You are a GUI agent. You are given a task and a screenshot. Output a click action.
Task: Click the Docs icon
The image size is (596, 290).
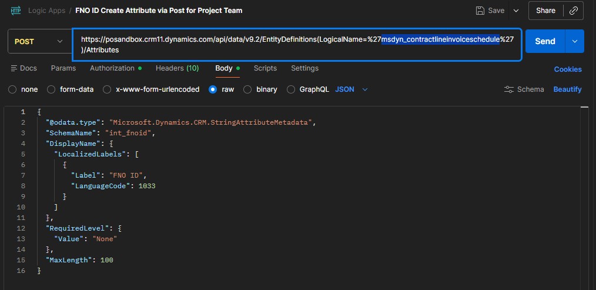click(14, 68)
